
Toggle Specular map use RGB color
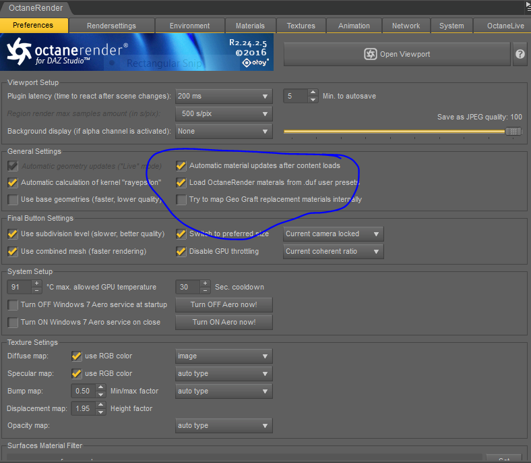pyautogui.click(x=77, y=374)
